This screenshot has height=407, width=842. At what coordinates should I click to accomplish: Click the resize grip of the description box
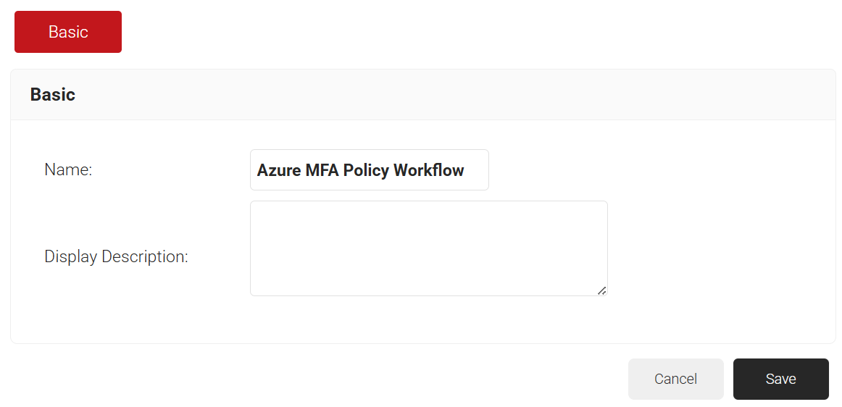pos(601,290)
